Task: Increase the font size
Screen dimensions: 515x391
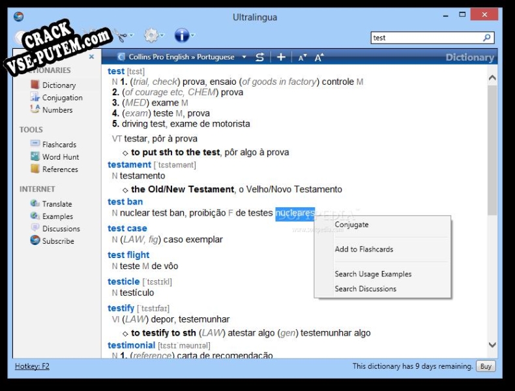Action: point(319,57)
